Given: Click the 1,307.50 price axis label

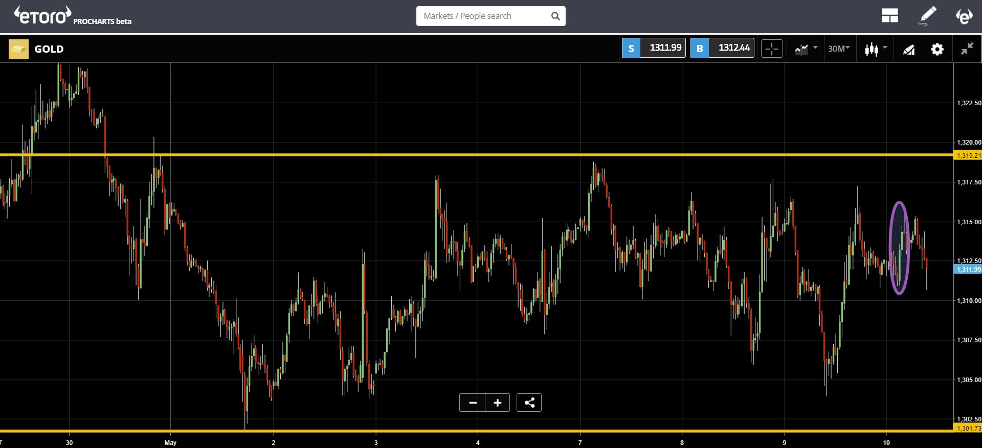Looking at the screenshot, I should (x=969, y=340).
